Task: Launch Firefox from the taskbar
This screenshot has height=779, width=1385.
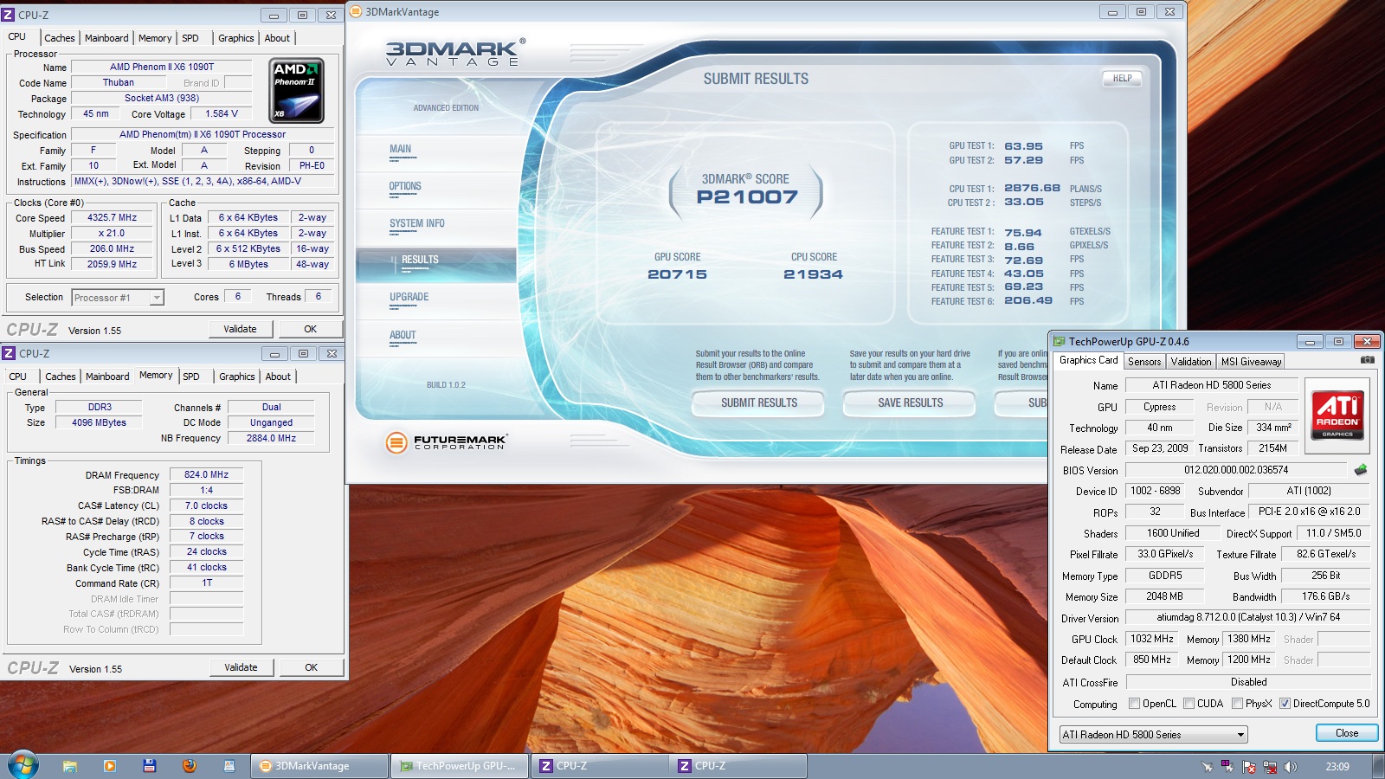Action: [190, 766]
